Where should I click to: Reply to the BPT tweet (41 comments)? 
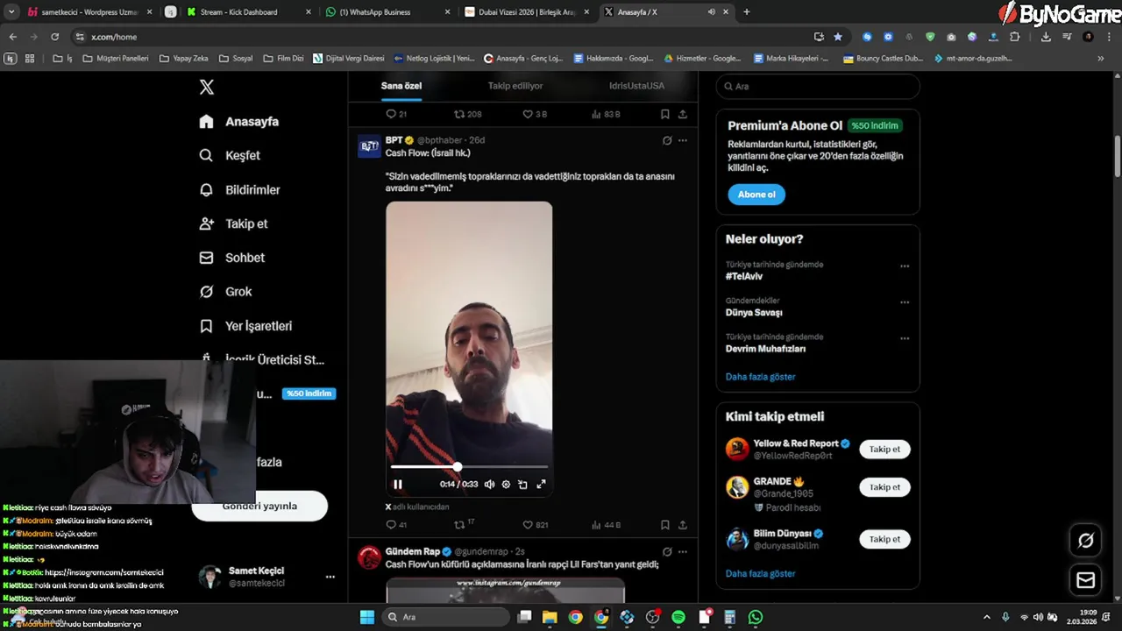(396, 524)
